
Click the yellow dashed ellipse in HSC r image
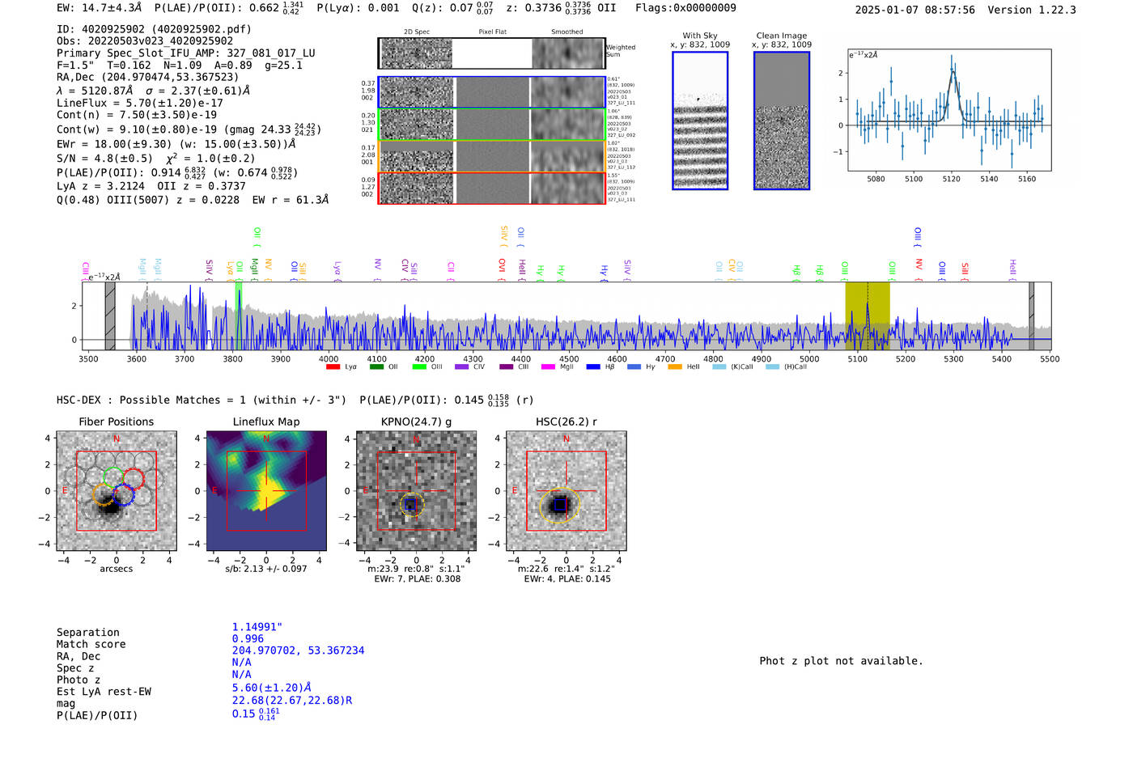pyautogui.click(x=560, y=505)
